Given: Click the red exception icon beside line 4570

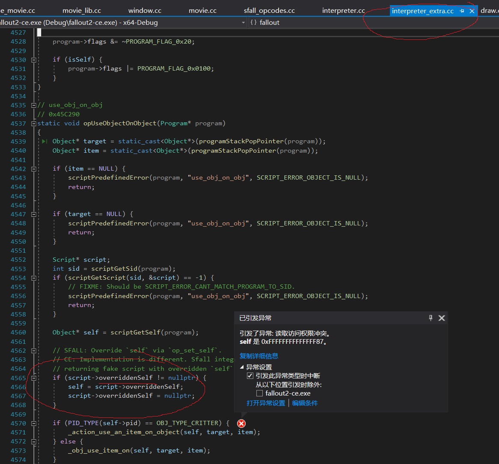Looking at the screenshot, I should (x=241, y=423).
